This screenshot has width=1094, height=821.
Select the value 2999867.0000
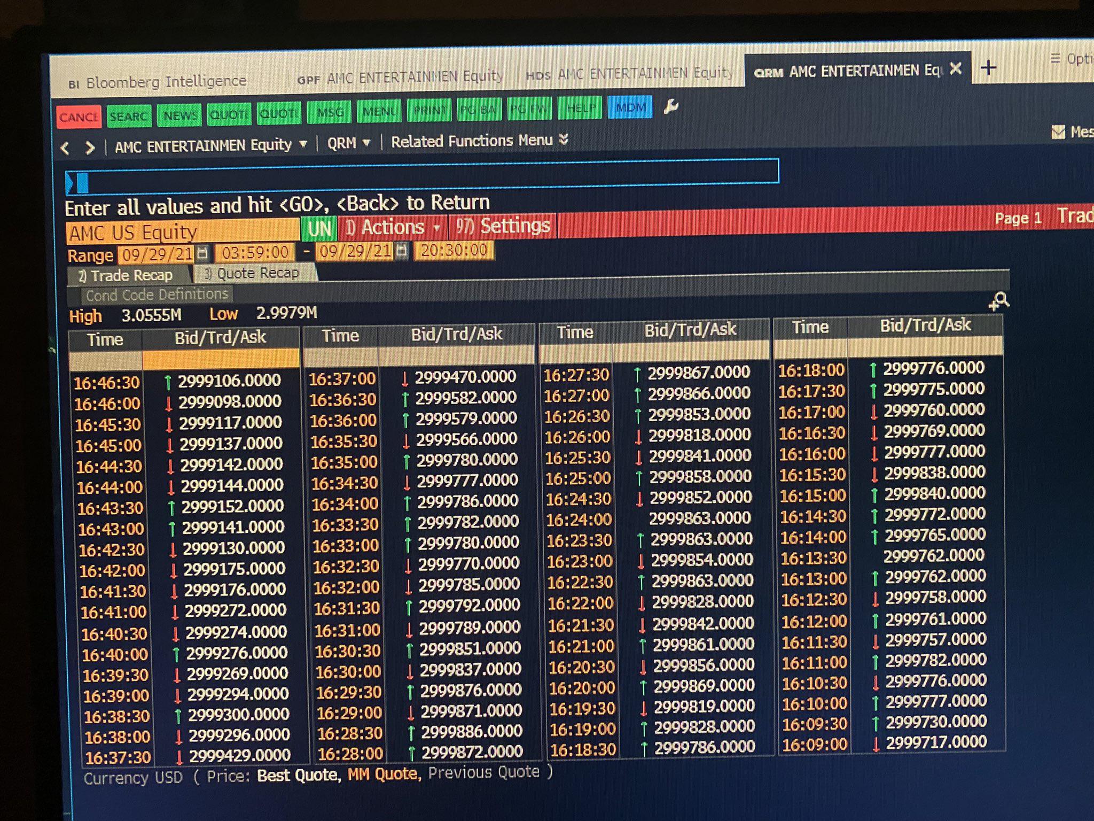699,372
